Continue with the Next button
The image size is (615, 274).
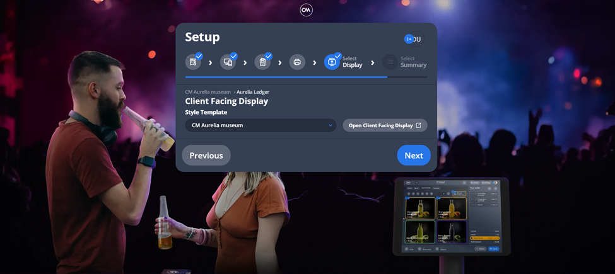(x=414, y=156)
